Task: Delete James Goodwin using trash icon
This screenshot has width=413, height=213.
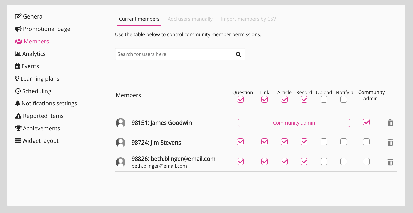Action: (390, 123)
